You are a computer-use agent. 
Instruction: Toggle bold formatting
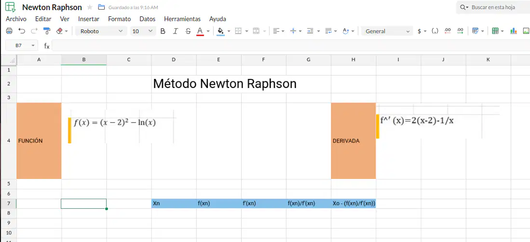click(163, 31)
